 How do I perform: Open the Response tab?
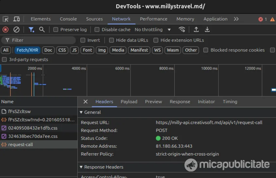tap(180, 102)
